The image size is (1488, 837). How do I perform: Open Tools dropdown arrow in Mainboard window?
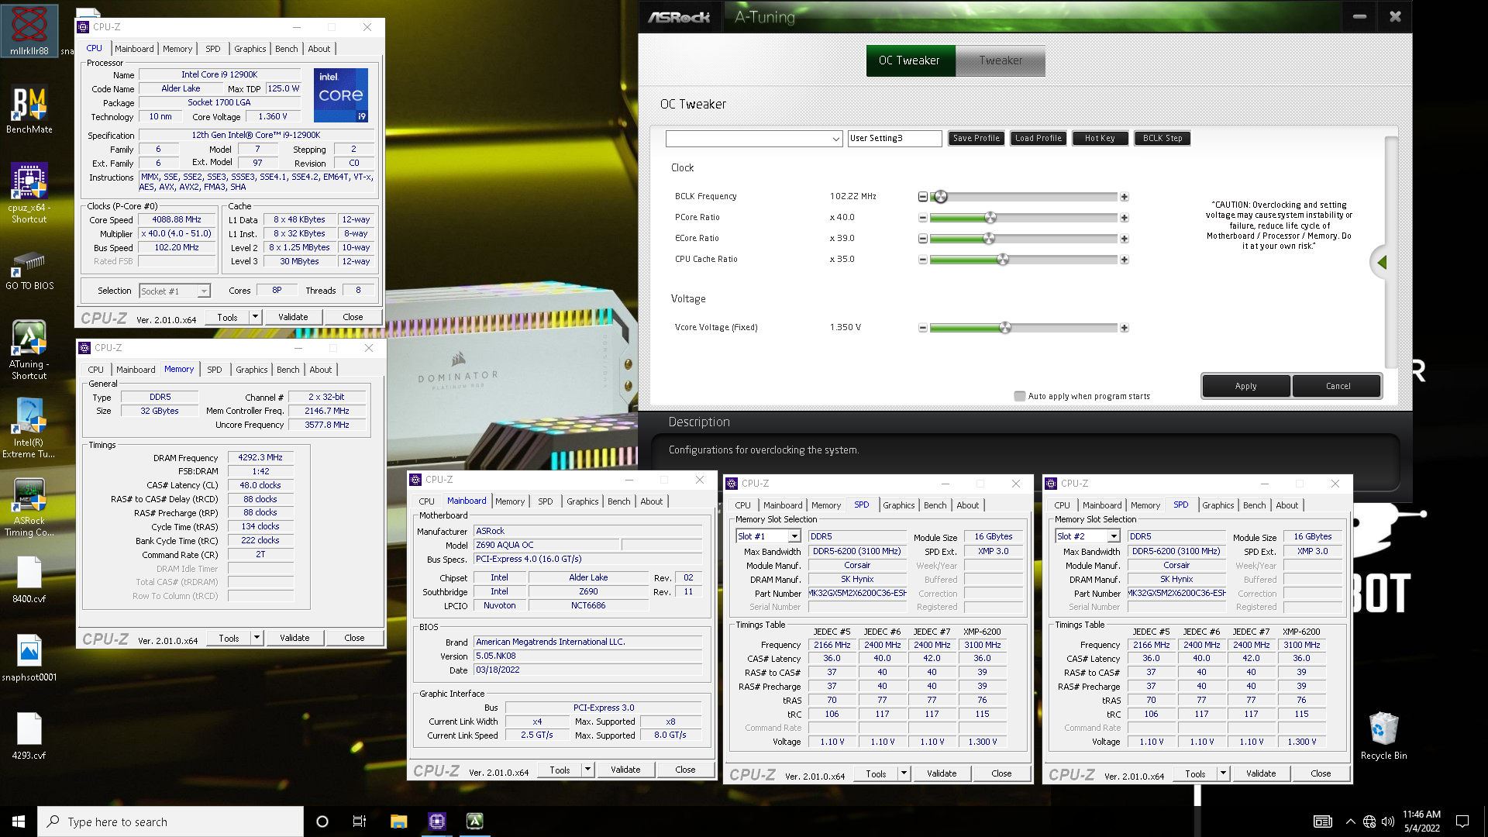(x=587, y=770)
